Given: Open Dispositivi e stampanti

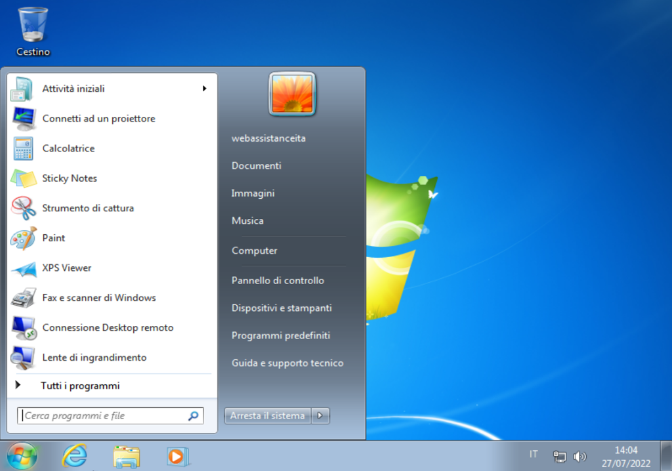Looking at the screenshot, I should coord(282,308).
